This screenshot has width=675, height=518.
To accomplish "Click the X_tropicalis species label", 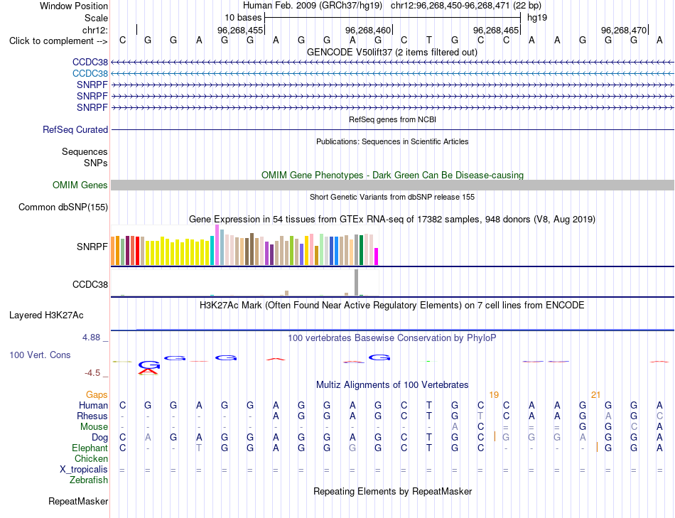I will tap(84, 470).
